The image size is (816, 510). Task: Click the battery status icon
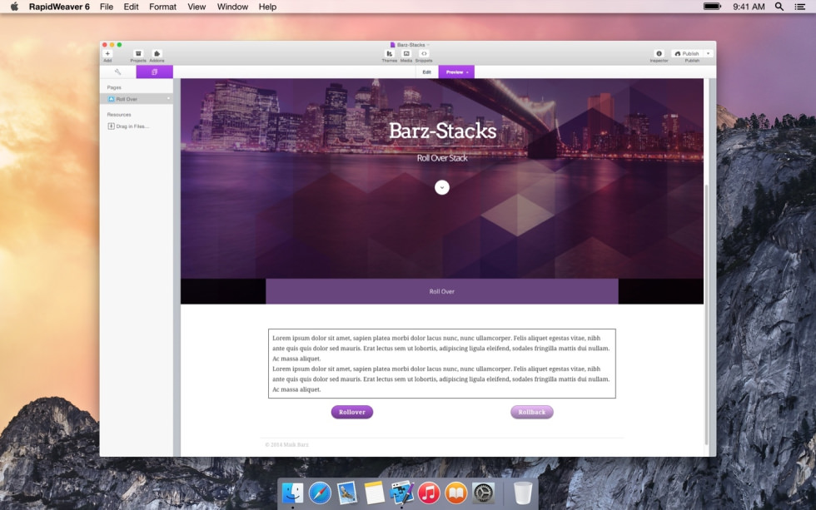tap(712, 6)
